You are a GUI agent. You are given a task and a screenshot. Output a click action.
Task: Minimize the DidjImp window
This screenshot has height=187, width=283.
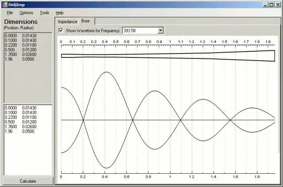265,5
